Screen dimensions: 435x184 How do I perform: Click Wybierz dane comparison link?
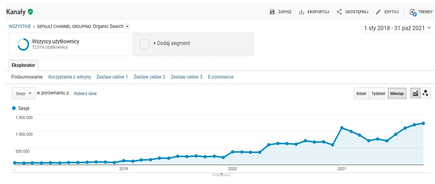click(85, 94)
